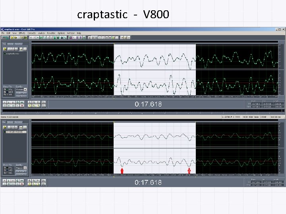This screenshot has height=214, width=286.
Task: Click Zoom Out Vertically in upper editor
Action: click(44, 106)
